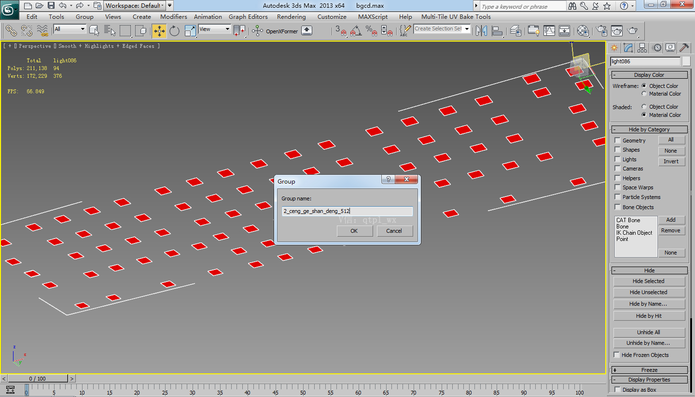Select the Bind to Space Warp tool
The width and height of the screenshot is (695, 397).
click(x=42, y=31)
